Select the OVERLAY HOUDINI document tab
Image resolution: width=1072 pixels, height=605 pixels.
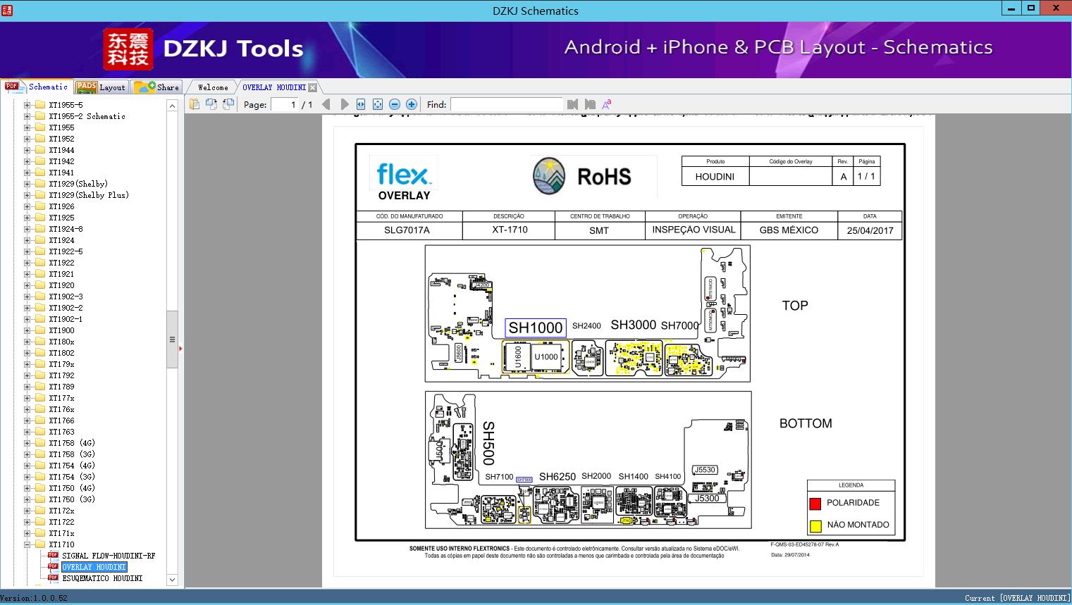(x=274, y=87)
